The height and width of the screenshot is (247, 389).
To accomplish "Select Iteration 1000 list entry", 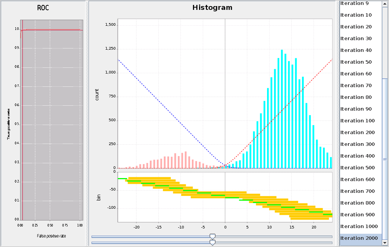I will [359, 227].
